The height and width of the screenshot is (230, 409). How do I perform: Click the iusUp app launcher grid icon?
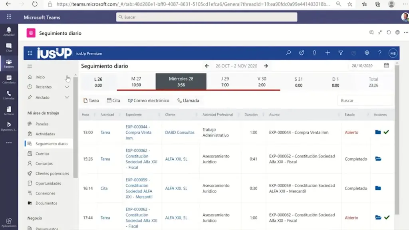pyautogui.click(x=30, y=53)
